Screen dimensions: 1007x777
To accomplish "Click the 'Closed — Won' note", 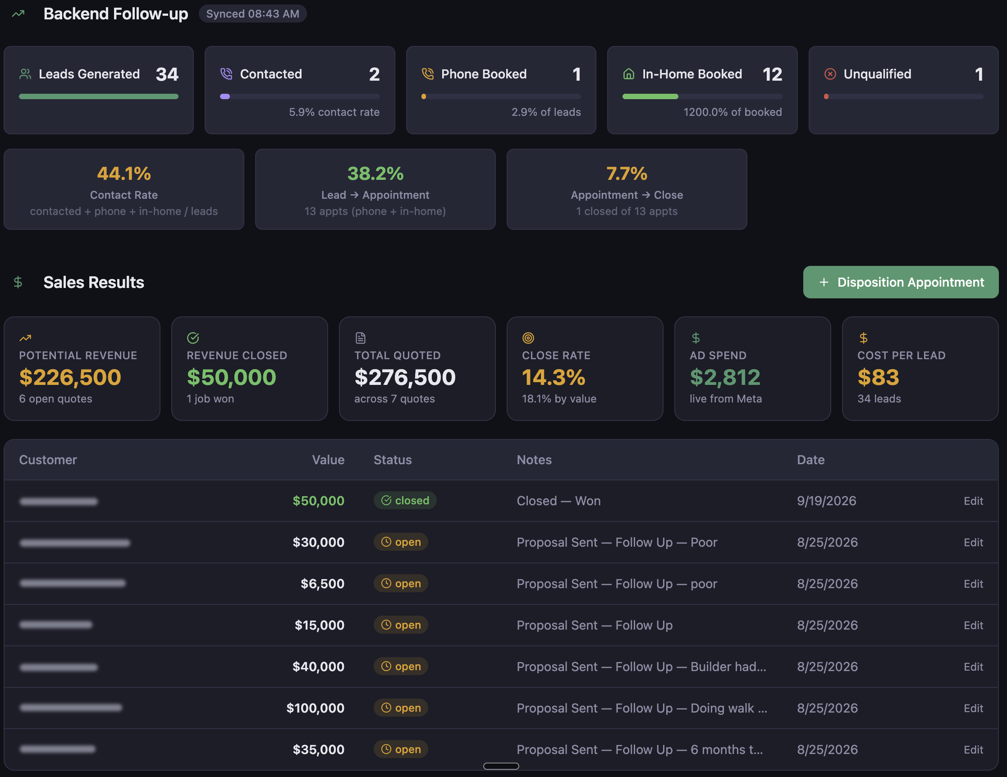I will [558, 501].
